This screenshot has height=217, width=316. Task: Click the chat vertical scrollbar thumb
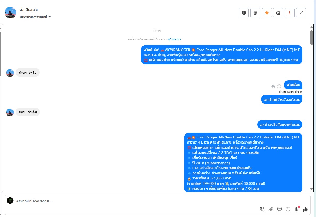(x=311, y=38)
